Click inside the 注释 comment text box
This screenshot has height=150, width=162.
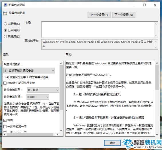(x=98, y=30)
